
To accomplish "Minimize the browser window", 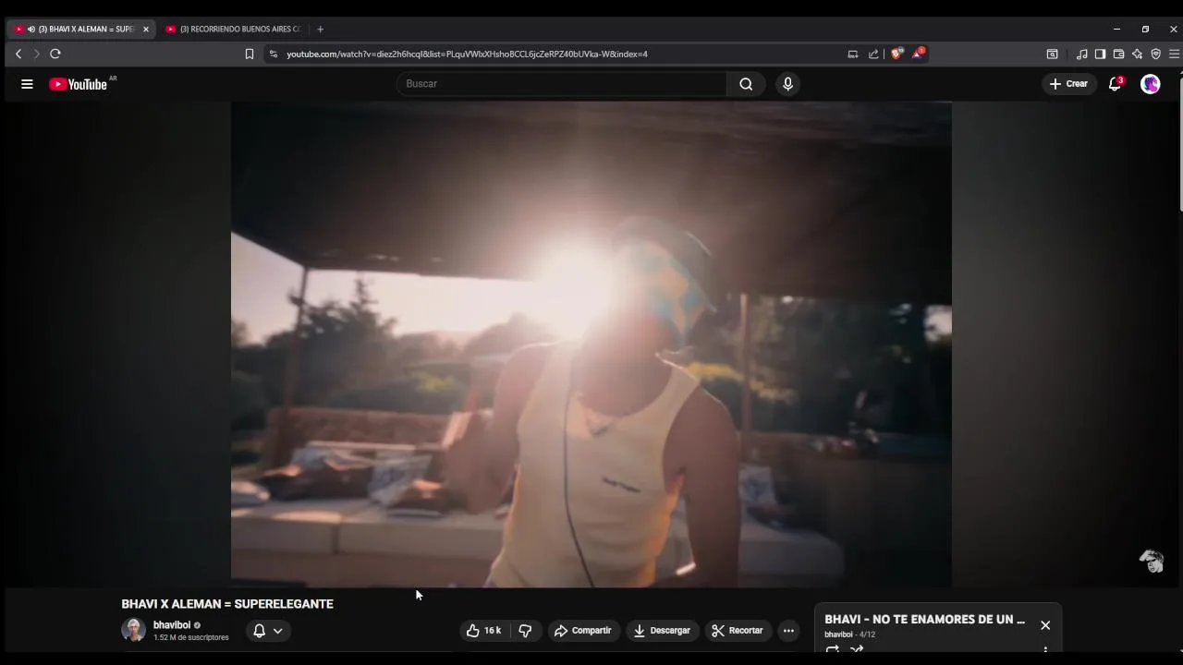I will (x=1116, y=30).
